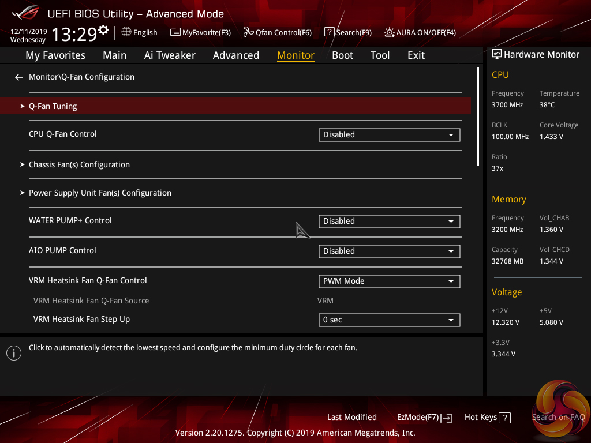The width and height of the screenshot is (591, 443).
Task: Click the back arrow beside Monitor\Q-Fan Configuration
Action: pos(19,77)
